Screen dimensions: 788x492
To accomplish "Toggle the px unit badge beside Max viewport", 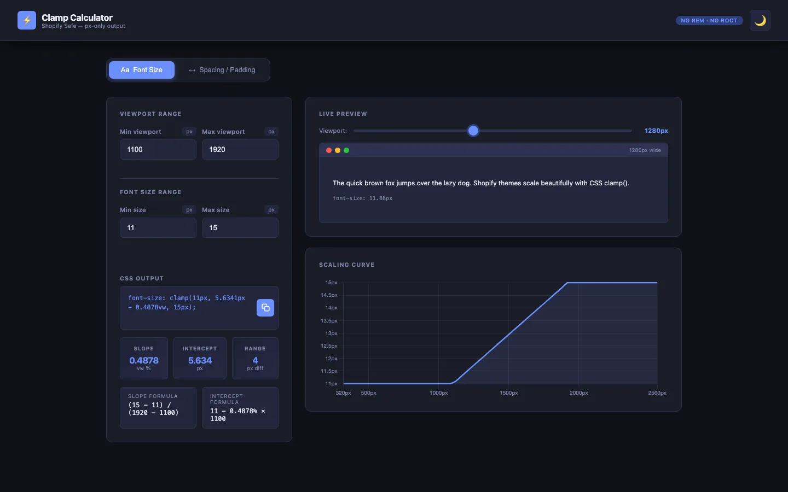I will [271, 131].
